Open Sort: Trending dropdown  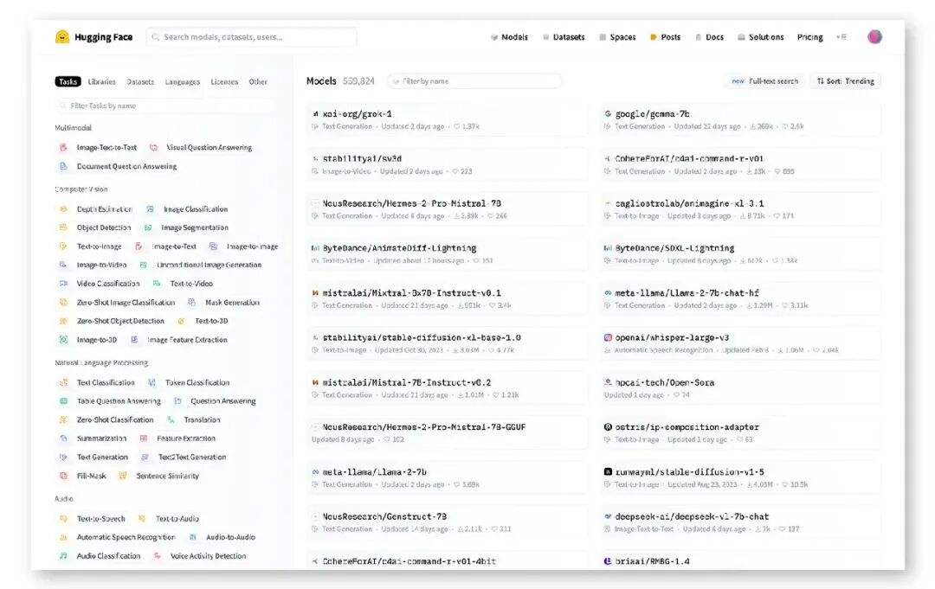pos(845,81)
